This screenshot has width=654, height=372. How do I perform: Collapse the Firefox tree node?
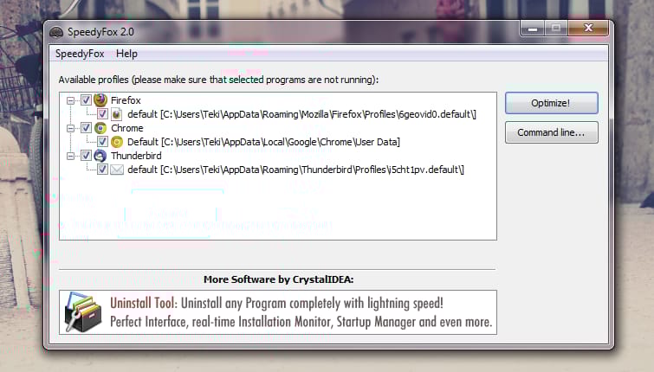coord(70,100)
